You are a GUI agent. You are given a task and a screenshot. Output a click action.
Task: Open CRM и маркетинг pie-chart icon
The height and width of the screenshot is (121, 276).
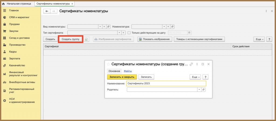pyautogui.click(x=5, y=17)
